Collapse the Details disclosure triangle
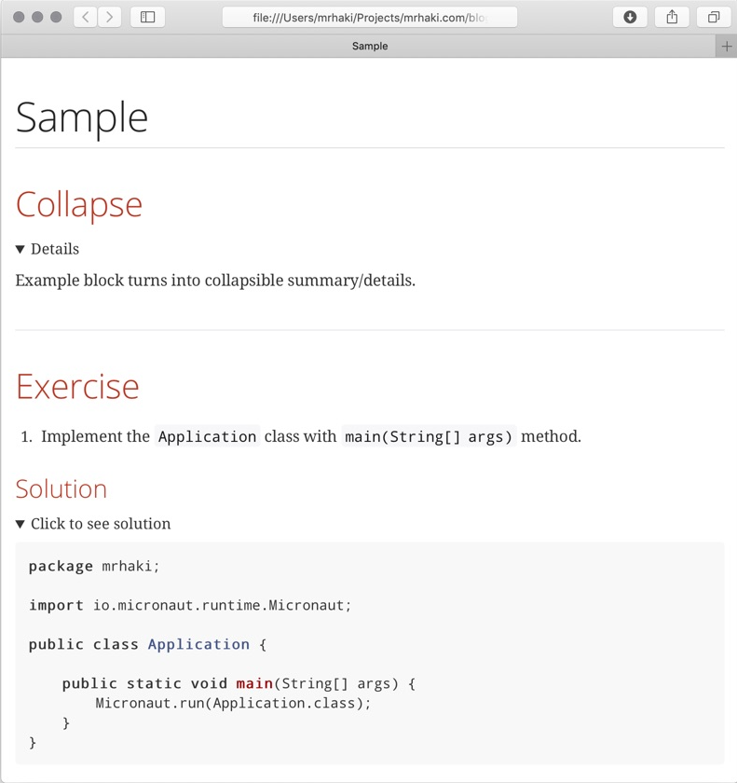This screenshot has width=737, height=783. coord(20,250)
